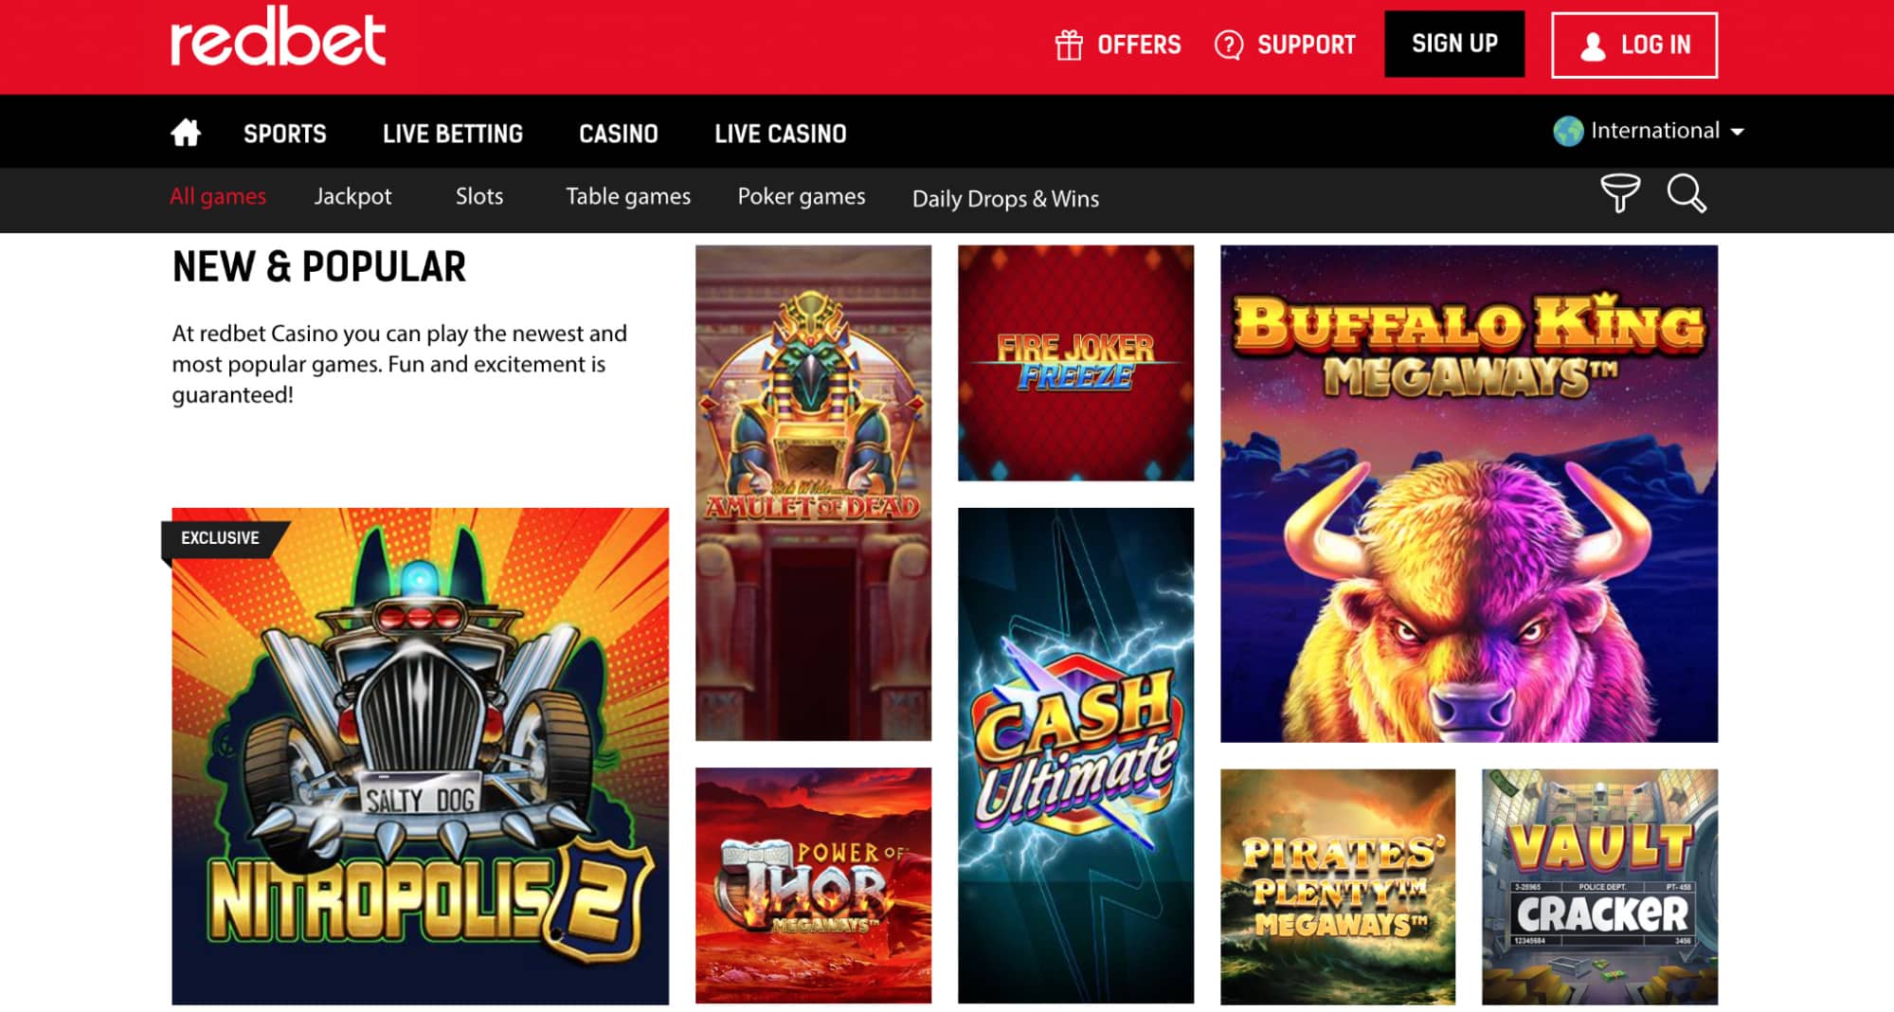Click the user icon inside Log In button
This screenshot has height=1012, width=1894.
pyautogui.click(x=1592, y=44)
